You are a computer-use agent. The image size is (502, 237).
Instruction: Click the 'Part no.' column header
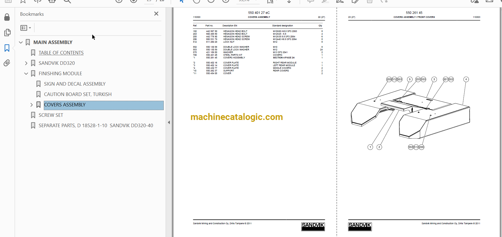coord(209,26)
